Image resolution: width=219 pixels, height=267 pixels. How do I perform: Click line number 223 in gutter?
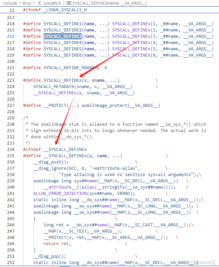(x=11, y=80)
